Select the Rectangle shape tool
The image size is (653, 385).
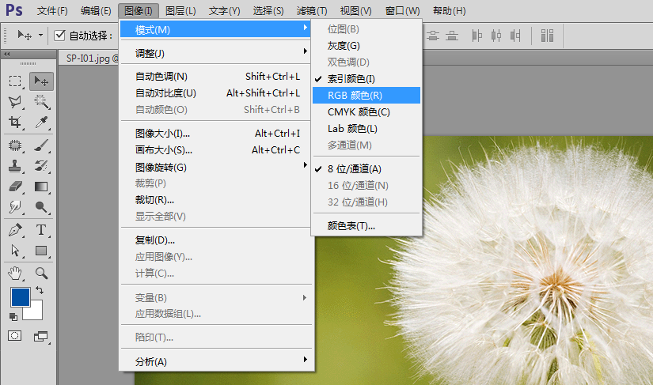click(x=41, y=251)
